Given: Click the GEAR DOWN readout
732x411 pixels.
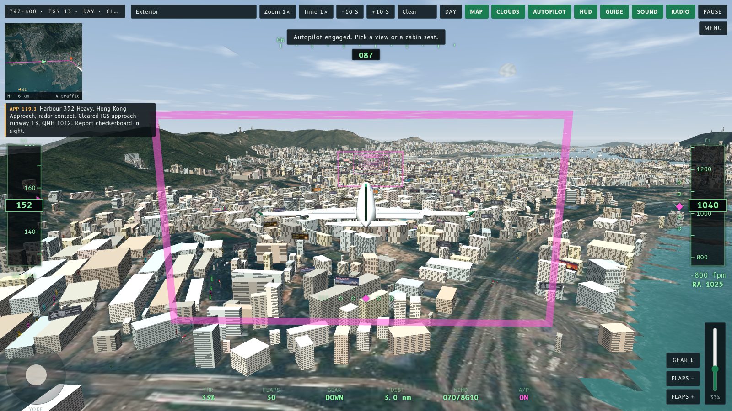Looking at the screenshot, I should click(334, 394).
